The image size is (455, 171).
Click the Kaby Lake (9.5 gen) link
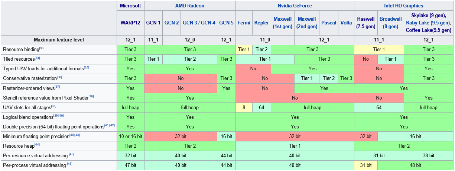[x=428, y=23]
